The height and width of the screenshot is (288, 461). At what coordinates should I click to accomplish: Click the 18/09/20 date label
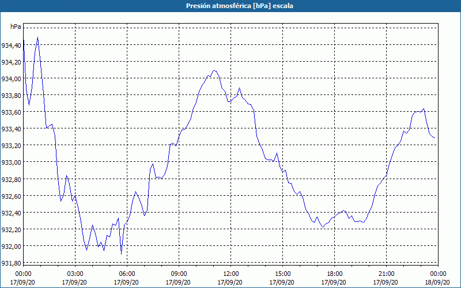[438, 282]
